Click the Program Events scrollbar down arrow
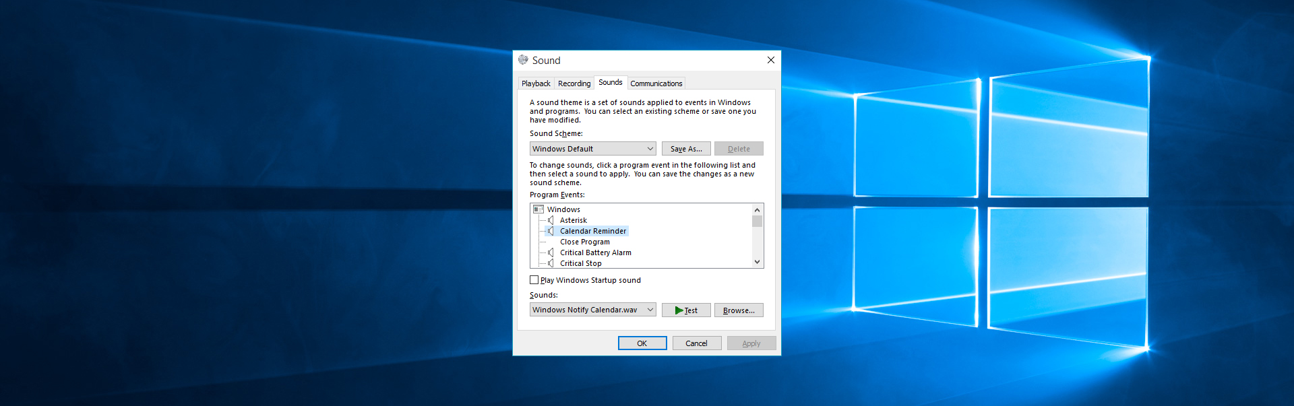 click(x=758, y=262)
